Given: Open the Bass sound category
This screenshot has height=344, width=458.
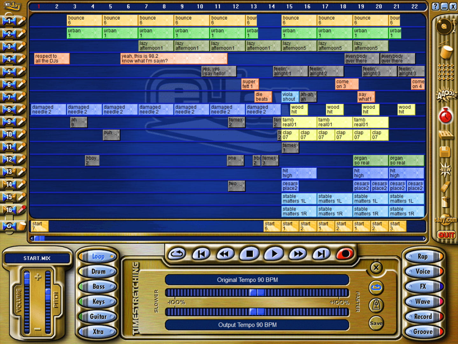Looking at the screenshot, I should (x=98, y=287).
